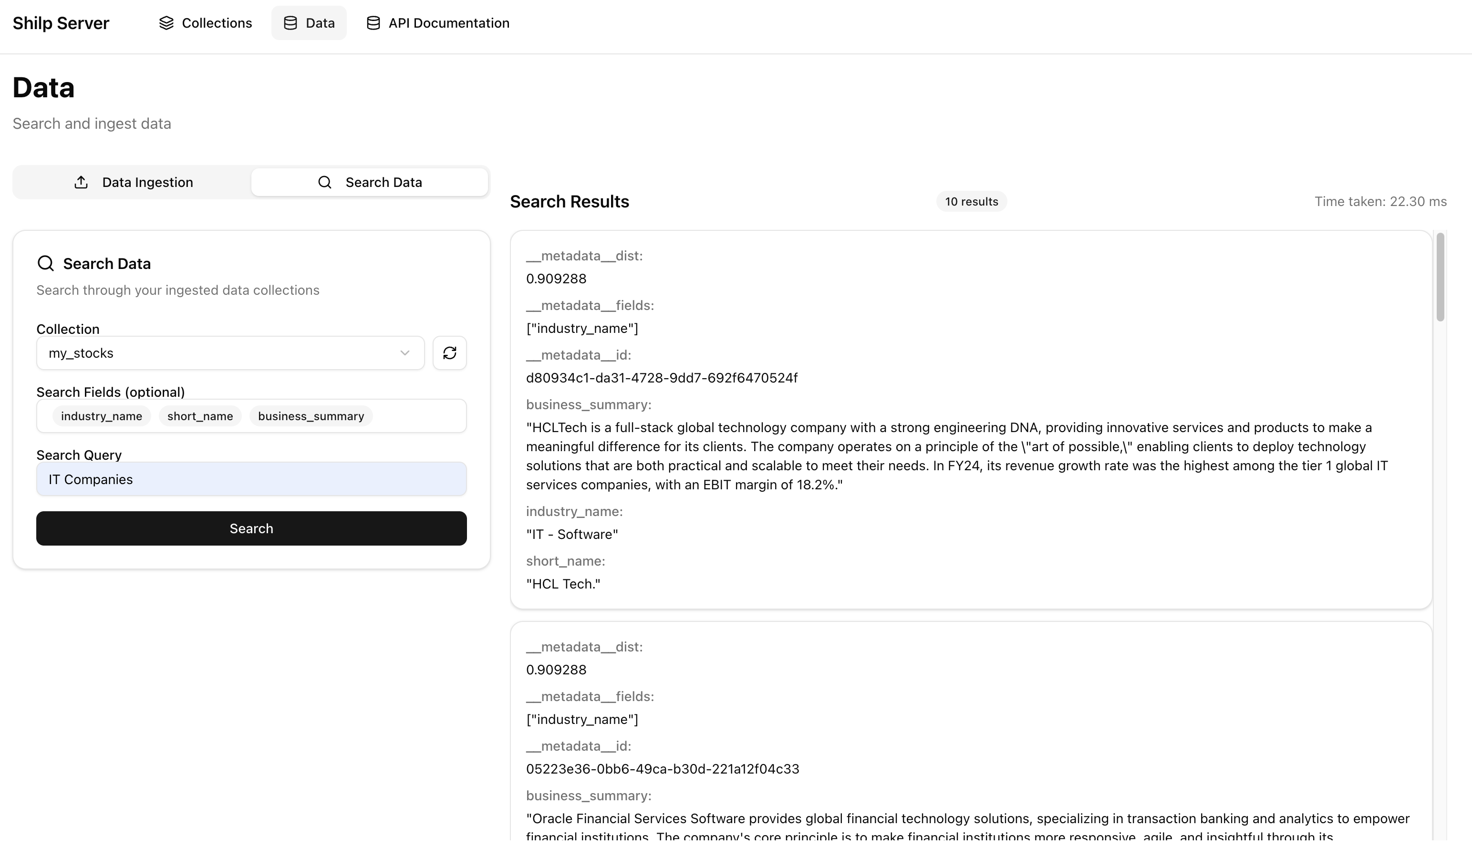
Task: Switch to the Data Ingestion tab
Action: point(132,182)
